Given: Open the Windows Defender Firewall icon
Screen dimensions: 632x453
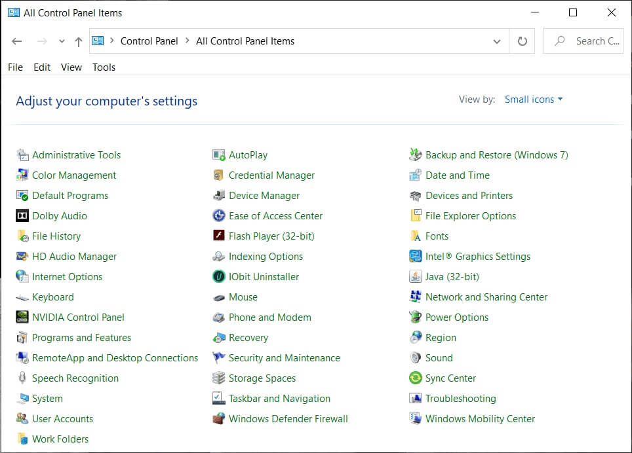Looking at the screenshot, I should (x=219, y=419).
